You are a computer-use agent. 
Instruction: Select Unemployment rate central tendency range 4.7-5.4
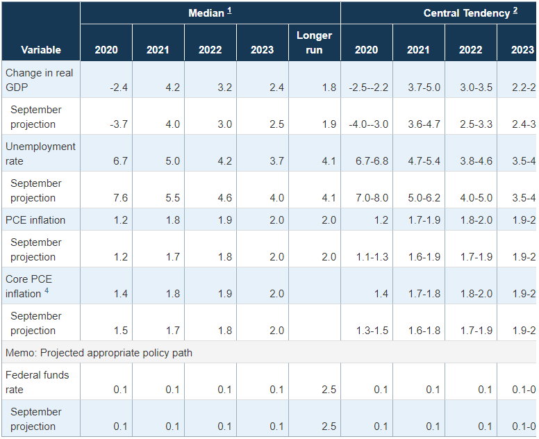pos(424,161)
